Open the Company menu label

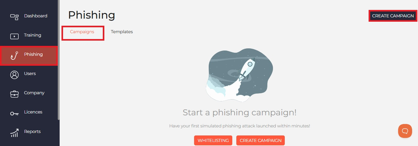coord(34,93)
